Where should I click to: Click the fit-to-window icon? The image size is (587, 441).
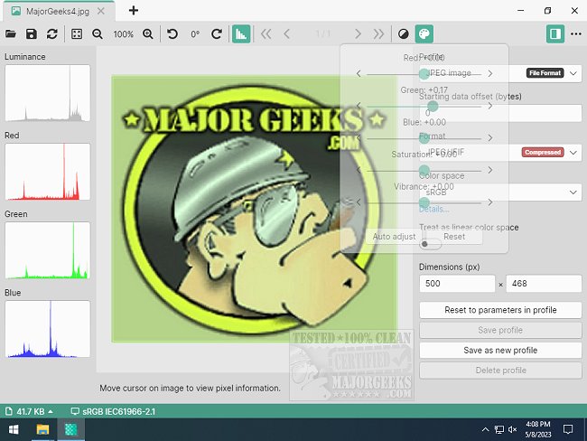point(77,33)
